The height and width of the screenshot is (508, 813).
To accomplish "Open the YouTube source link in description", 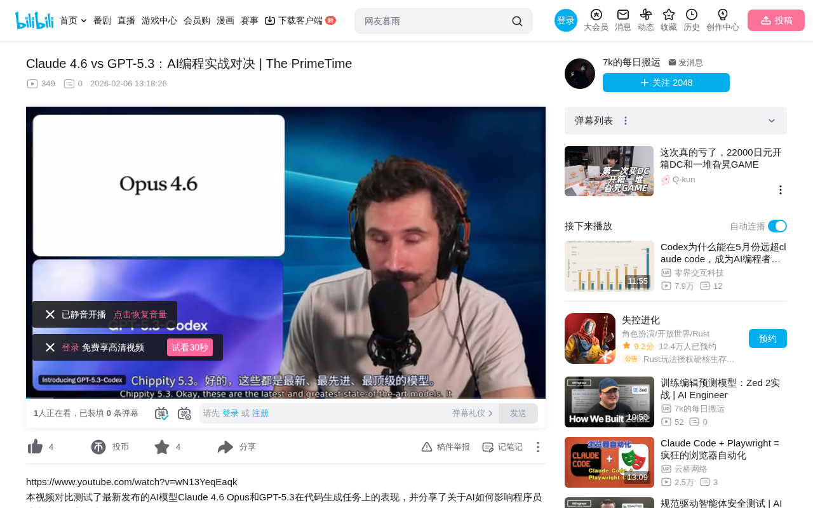I will (x=131, y=482).
